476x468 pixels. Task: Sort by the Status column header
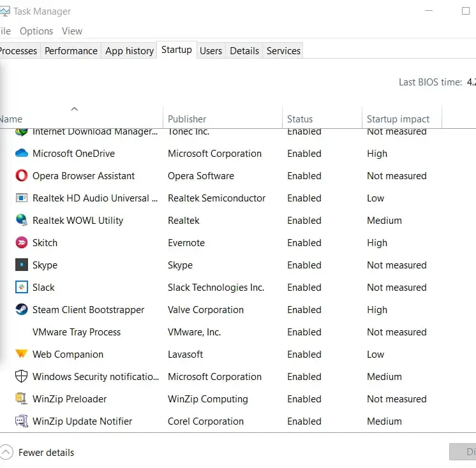(x=300, y=119)
